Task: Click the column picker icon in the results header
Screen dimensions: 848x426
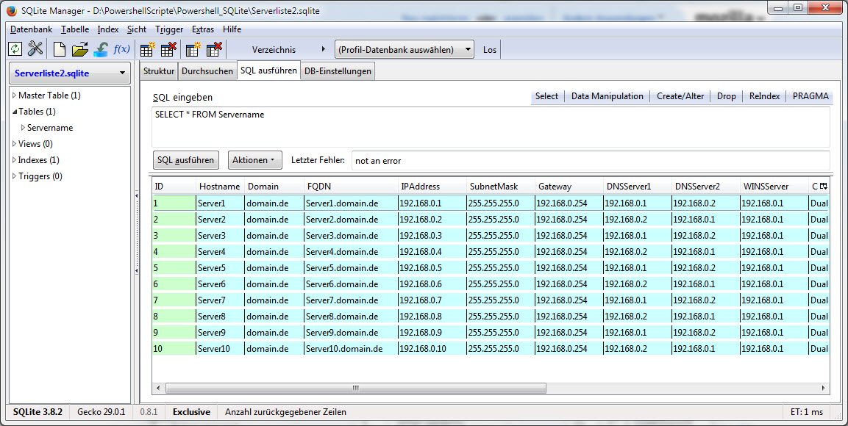Action: coord(824,187)
